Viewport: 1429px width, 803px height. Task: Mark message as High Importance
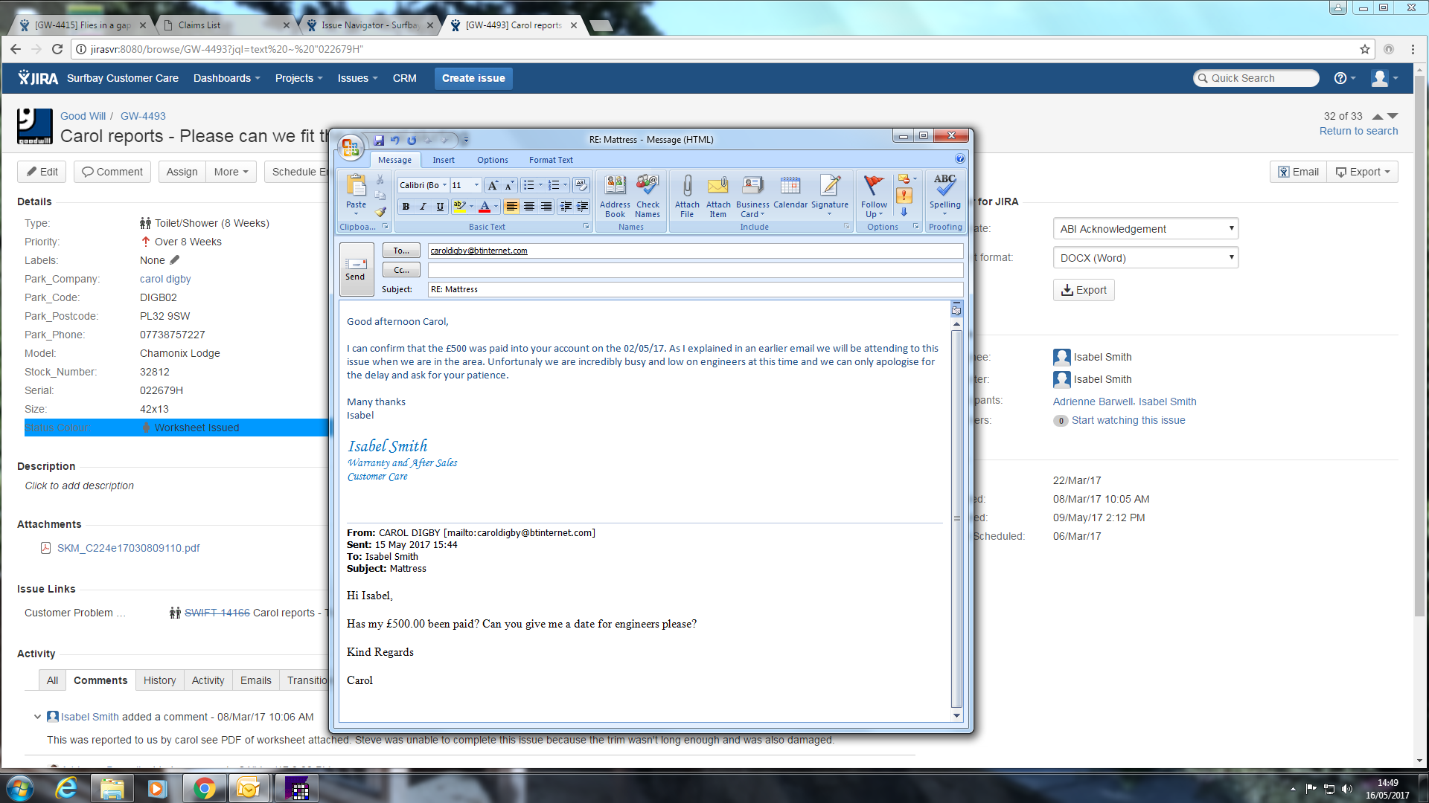[904, 196]
